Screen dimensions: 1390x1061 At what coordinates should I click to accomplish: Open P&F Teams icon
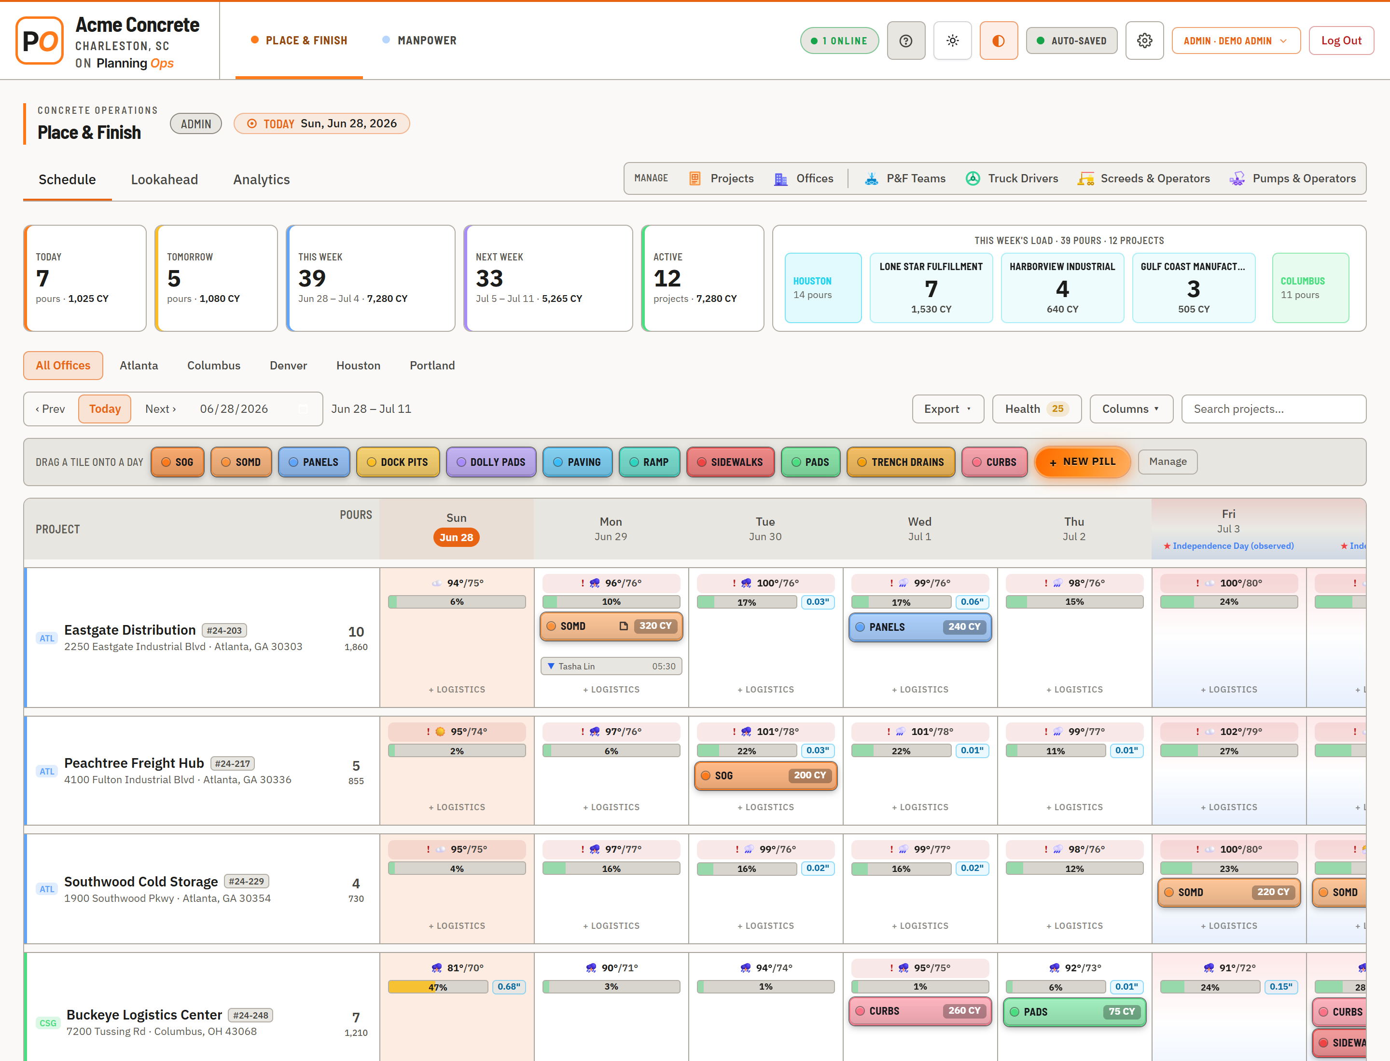click(x=871, y=179)
